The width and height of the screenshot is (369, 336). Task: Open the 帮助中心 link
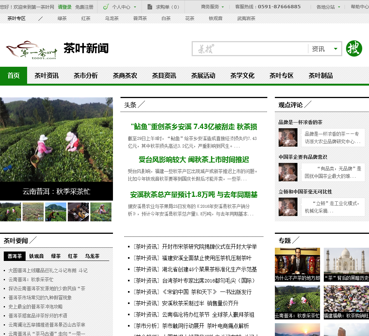coord(360,7)
